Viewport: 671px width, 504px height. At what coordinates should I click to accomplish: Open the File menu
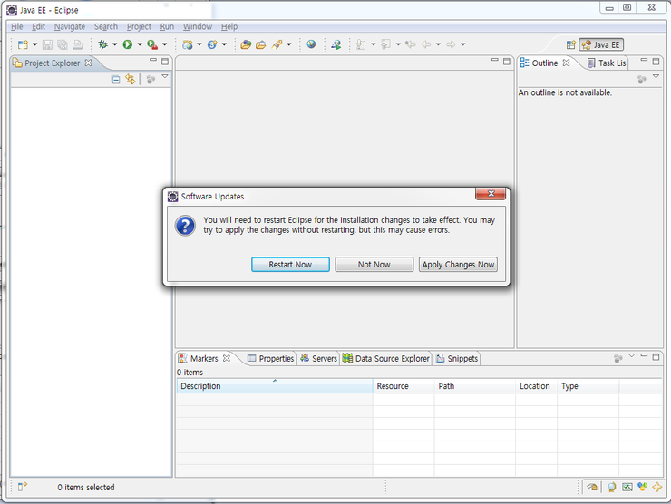(x=16, y=26)
